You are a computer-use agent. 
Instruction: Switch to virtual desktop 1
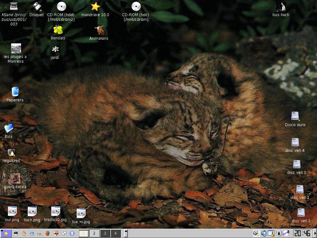click(x=84, y=233)
